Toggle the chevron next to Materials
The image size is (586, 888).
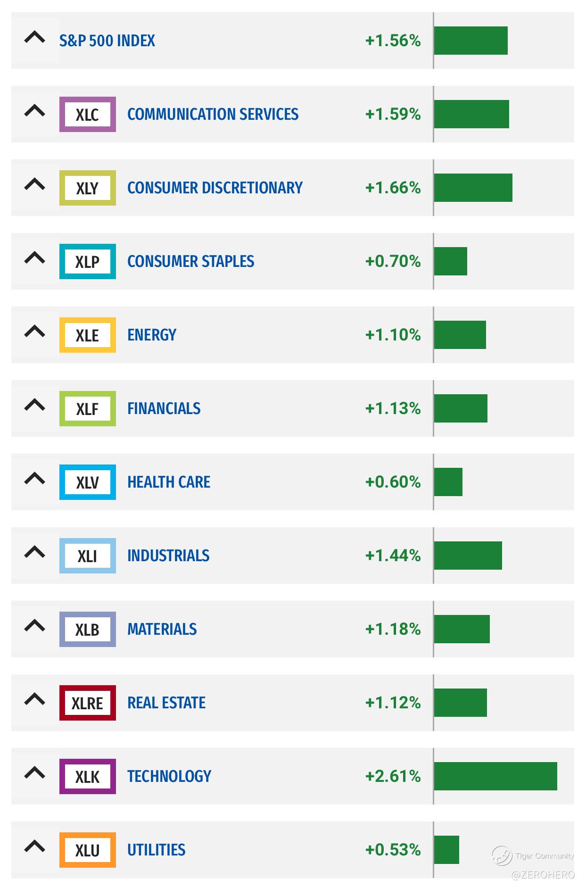pos(34,626)
